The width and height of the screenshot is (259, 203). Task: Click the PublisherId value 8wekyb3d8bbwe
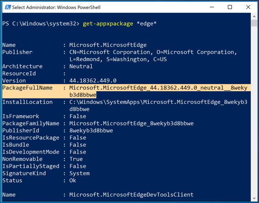[x=91, y=131]
